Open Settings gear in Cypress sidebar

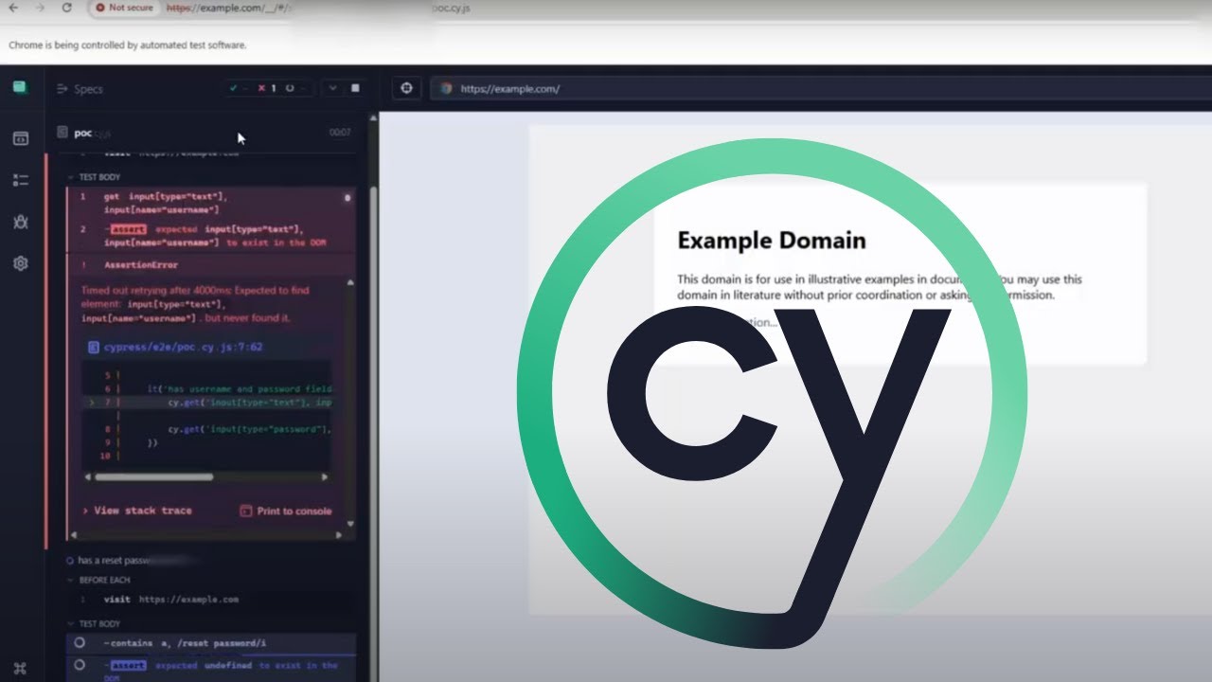tap(20, 263)
